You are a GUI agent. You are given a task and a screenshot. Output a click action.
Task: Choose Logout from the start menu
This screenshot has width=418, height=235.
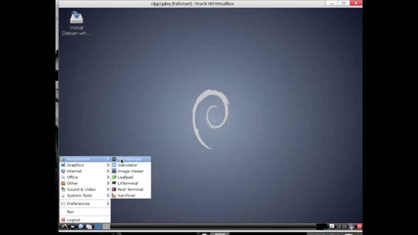85,220
